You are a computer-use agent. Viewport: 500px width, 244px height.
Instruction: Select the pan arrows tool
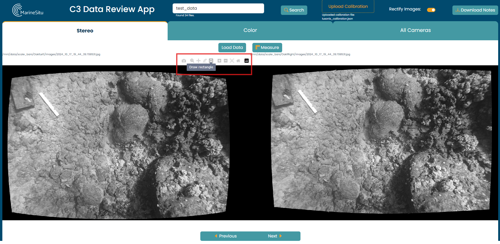pos(198,61)
